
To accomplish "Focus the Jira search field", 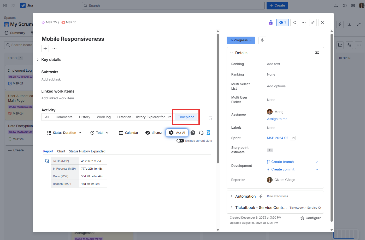I will coord(173,5).
